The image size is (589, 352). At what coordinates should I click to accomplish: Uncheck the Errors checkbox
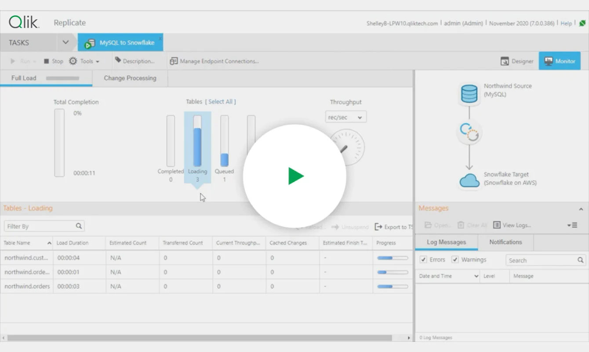pos(423,260)
